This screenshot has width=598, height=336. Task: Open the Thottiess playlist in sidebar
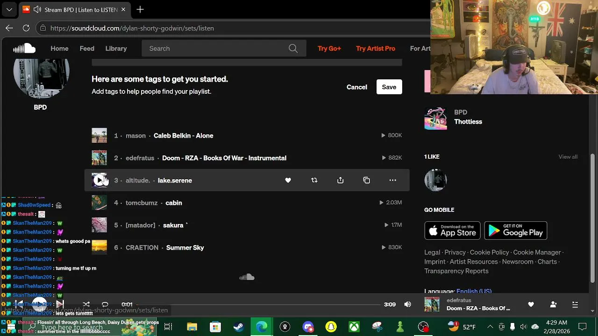(x=468, y=121)
